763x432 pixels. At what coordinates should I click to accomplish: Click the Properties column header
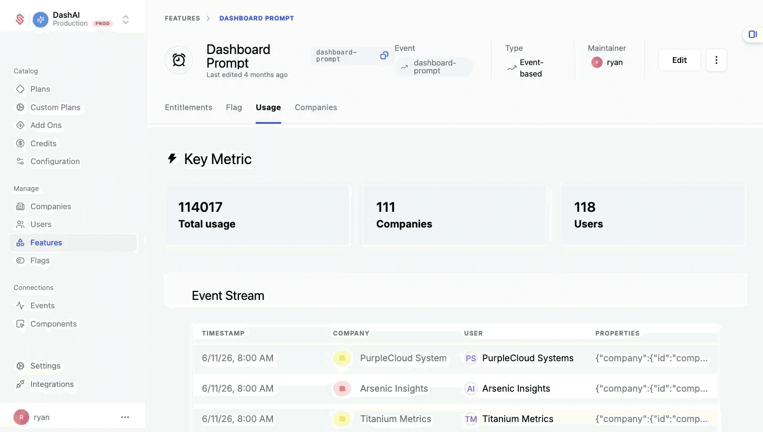pyautogui.click(x=617, y=333)
